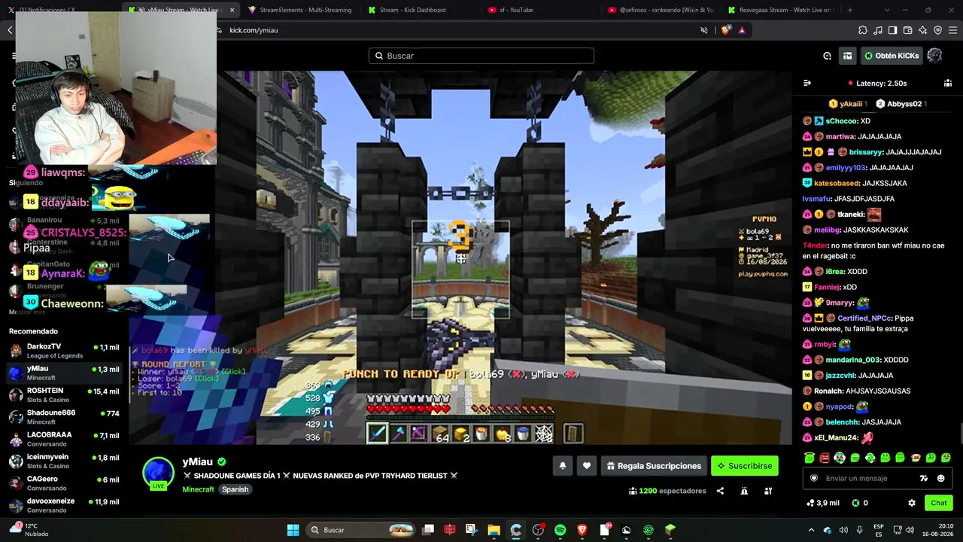Collapse the chat panel arrow
Screen dimensions: 963x542
tap(807, 83)
